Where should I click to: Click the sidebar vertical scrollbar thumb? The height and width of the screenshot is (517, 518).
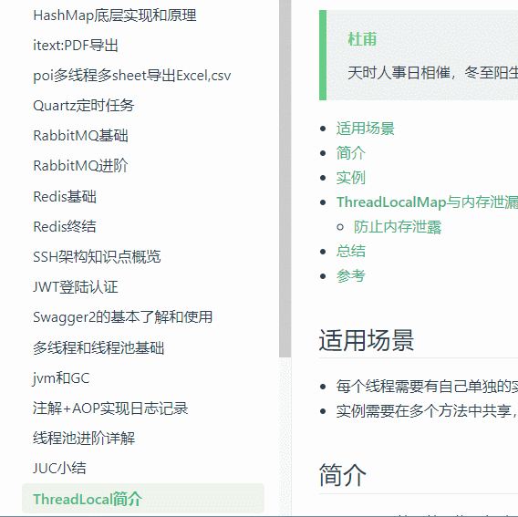pos(285,179)
